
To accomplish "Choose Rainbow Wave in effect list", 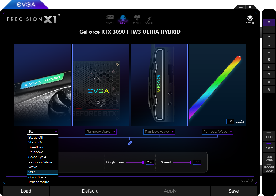I will (43, 162).
